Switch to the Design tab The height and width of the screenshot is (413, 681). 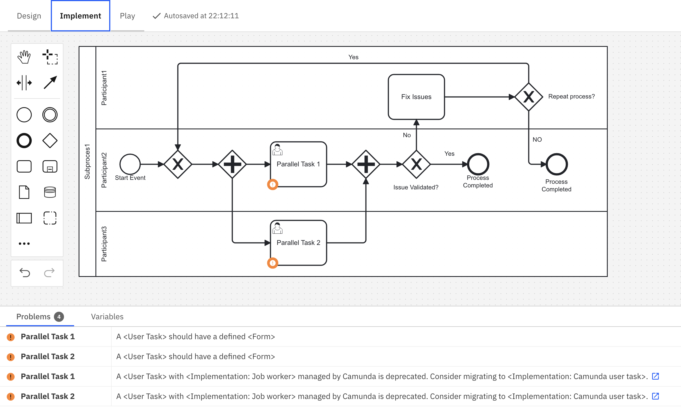pos(29,16)
